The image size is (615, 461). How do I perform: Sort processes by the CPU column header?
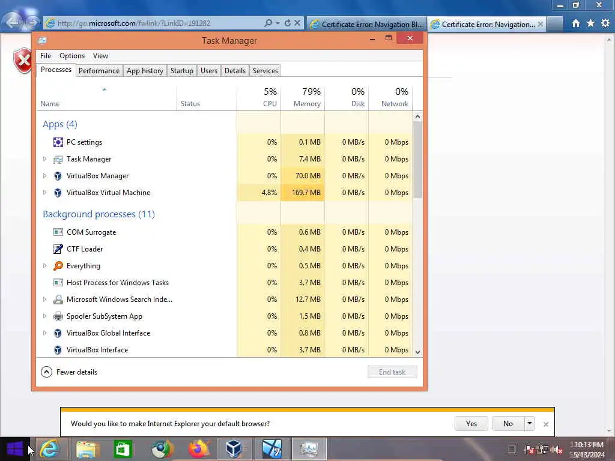259,97
